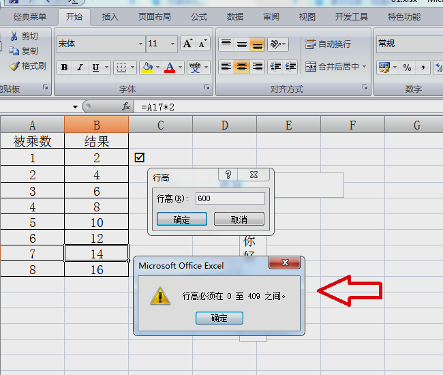
Task: Click the borders icon
Action: [121, 67]
